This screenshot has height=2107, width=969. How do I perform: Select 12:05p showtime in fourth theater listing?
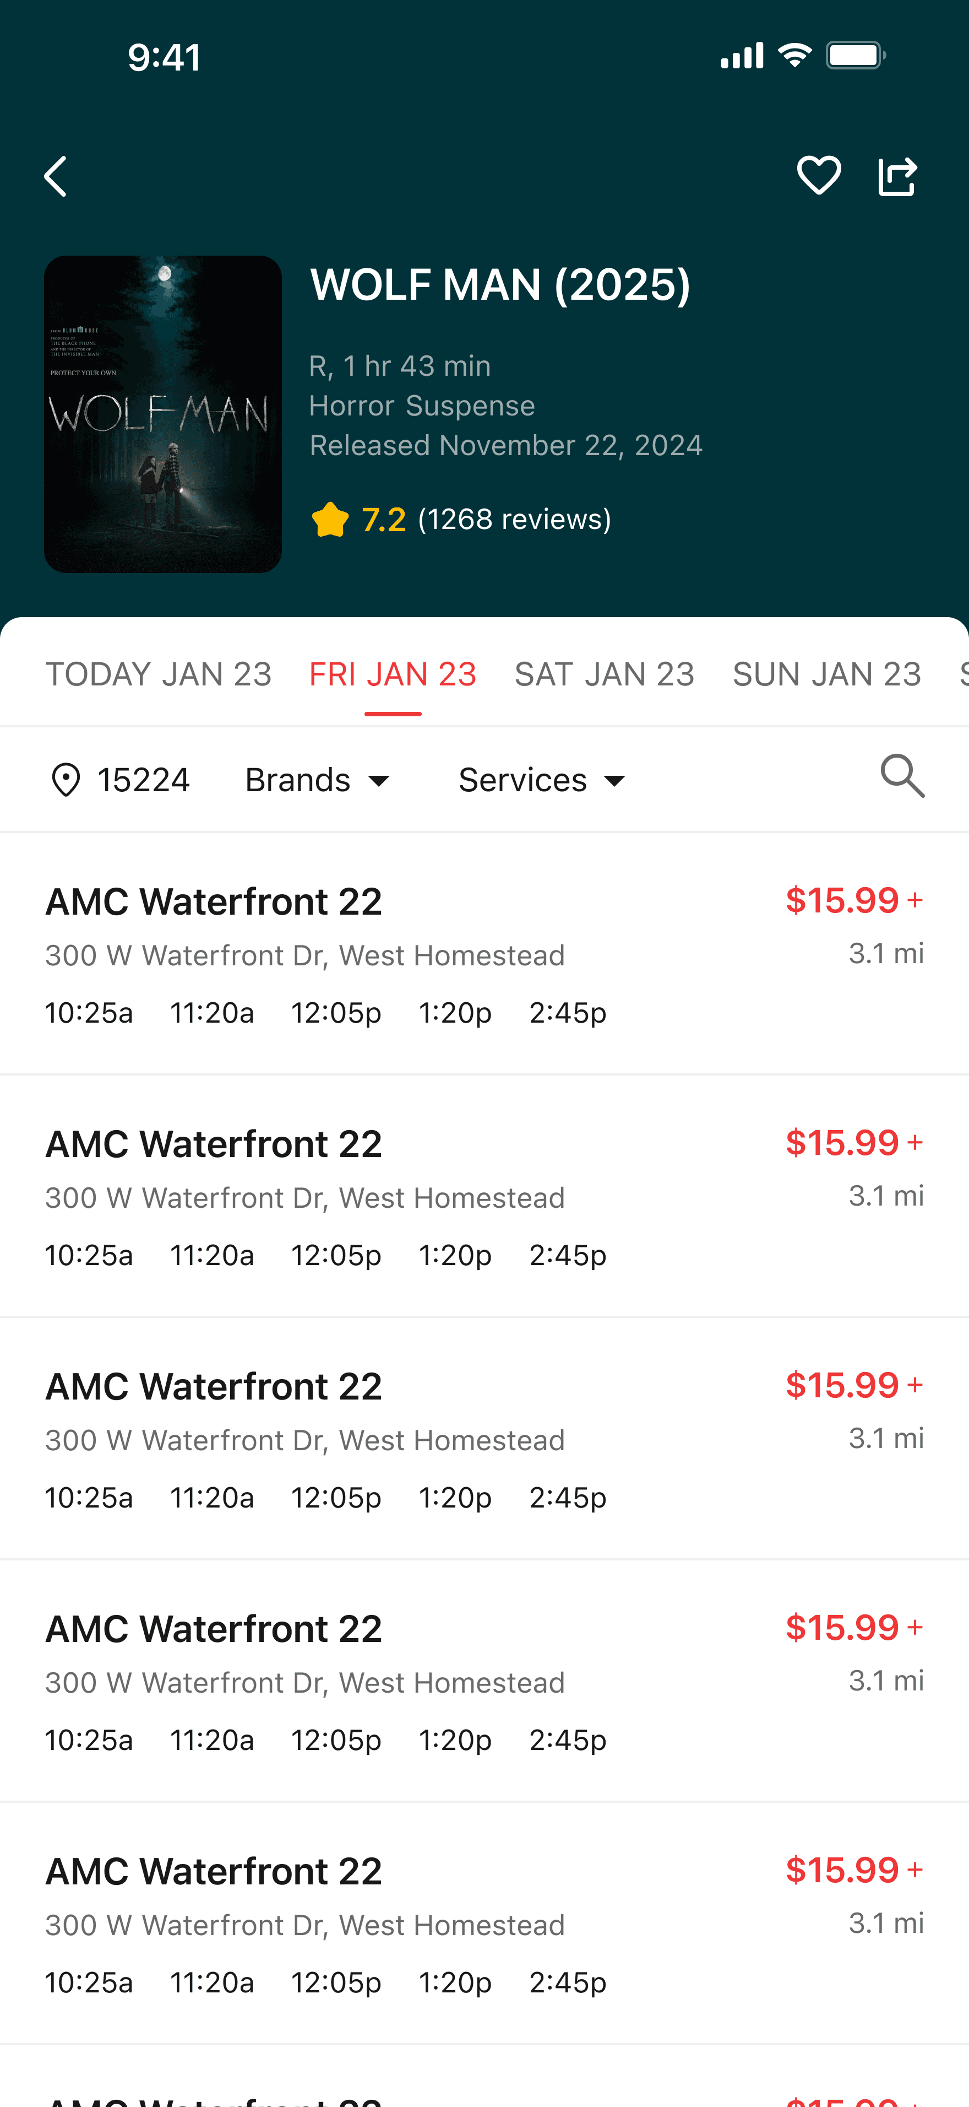pyautogui.click(x=336, y=1739)
